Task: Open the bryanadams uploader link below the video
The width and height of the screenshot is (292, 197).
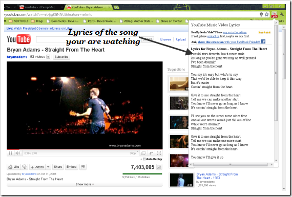Action: coord(29,174)
